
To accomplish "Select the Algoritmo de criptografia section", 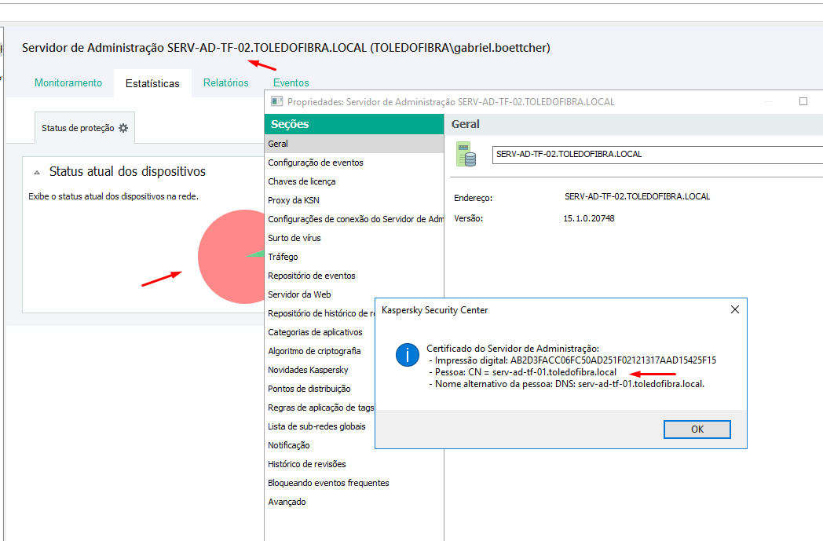I will point(320,351).
